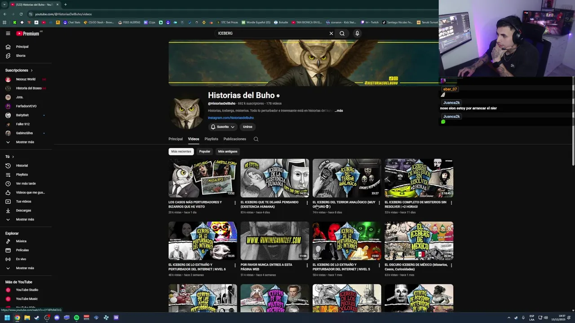Open Windows Start menu
Image resolution: width=575 pixels, height=323 pixels.
(x=7, y=318)
